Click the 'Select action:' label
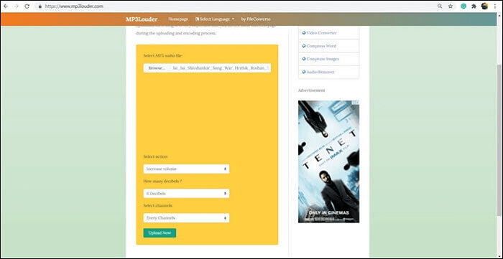 point(156,156)
